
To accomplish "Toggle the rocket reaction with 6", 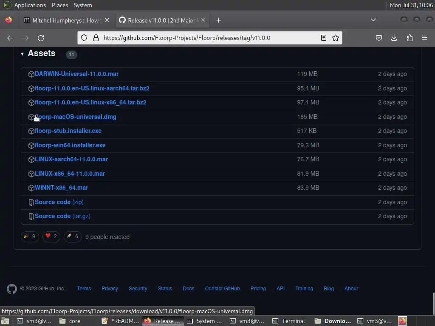I will coord(73,236).
